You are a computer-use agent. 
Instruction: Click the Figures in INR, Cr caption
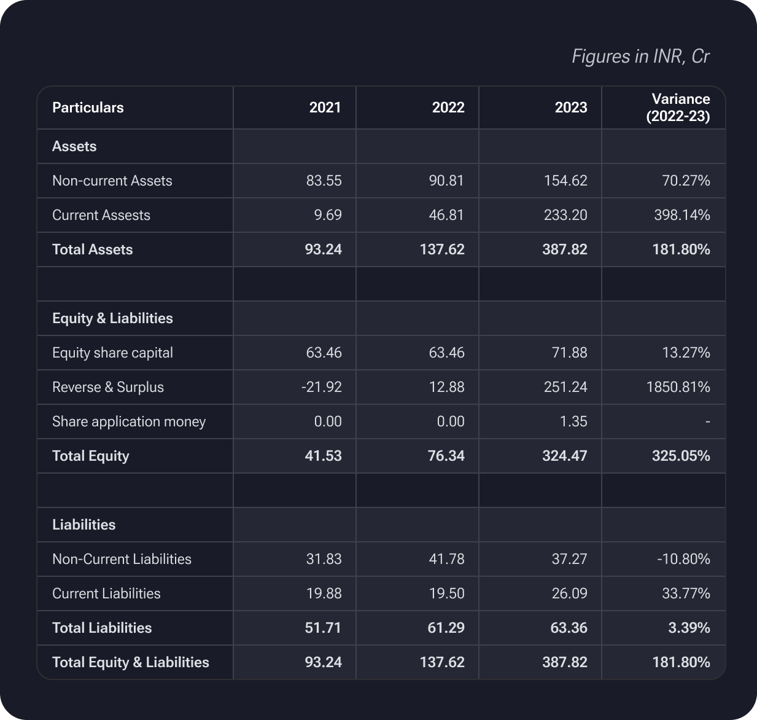[x=640, y=57]
